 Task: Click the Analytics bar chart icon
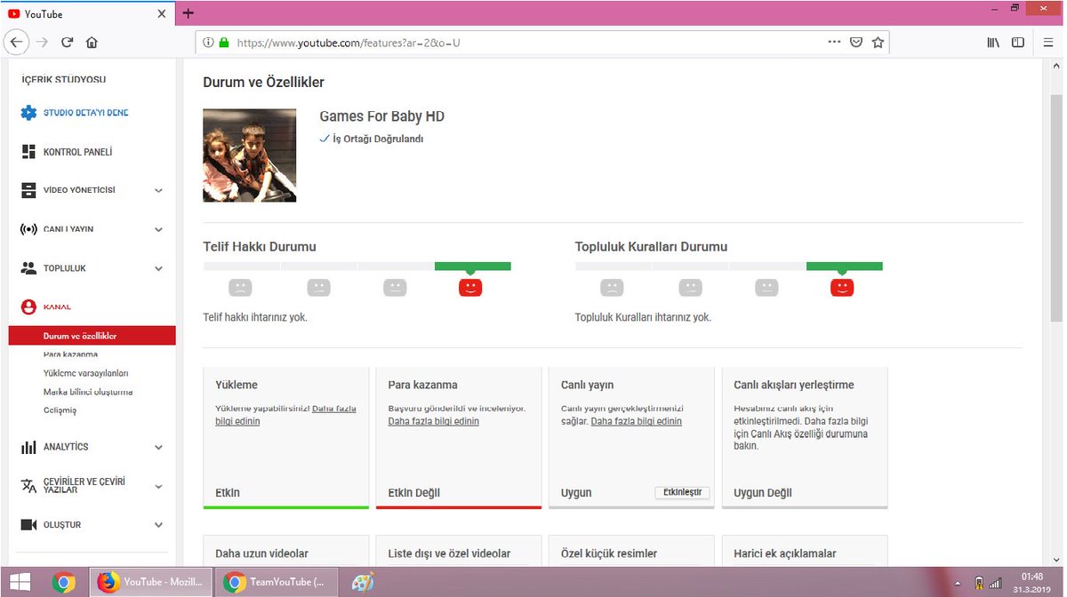coord(28,447)
